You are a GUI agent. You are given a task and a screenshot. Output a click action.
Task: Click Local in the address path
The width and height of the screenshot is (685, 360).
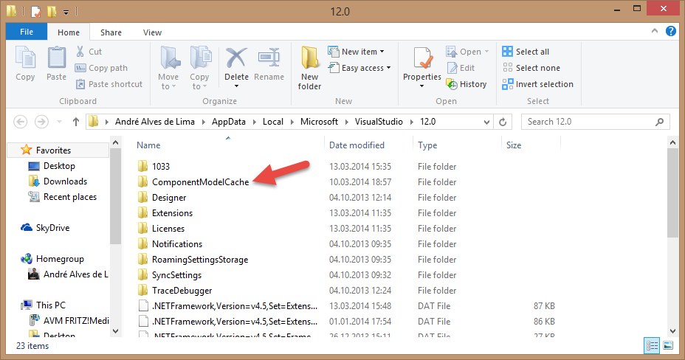[x=273, y=122]
